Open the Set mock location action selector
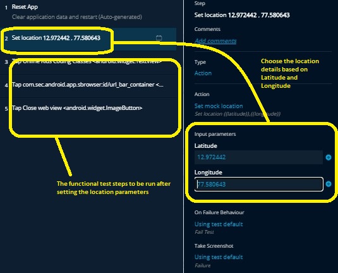 (x=219, y=106)
